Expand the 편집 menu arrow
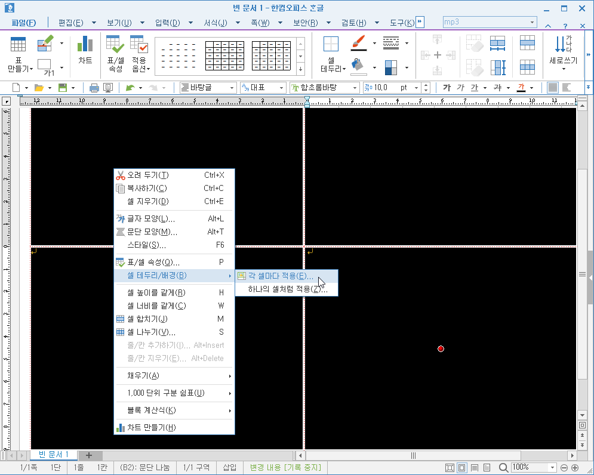 point(94,23)
